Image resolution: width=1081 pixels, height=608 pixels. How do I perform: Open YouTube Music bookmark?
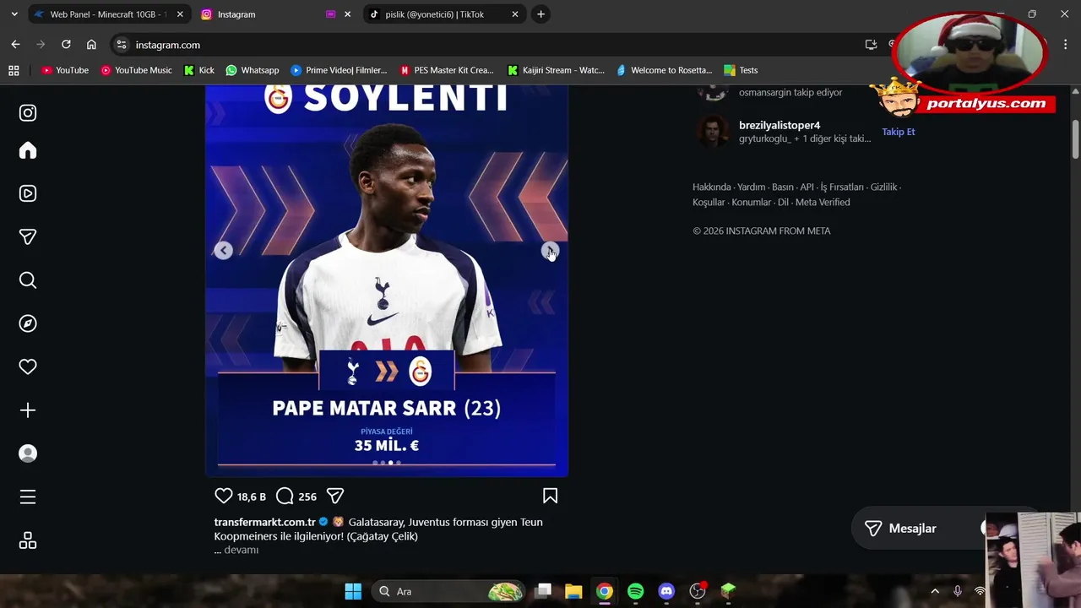pyautogui.click(x=136, y=70)
